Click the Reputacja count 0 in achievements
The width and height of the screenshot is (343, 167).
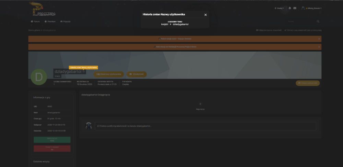pos(200,104)
